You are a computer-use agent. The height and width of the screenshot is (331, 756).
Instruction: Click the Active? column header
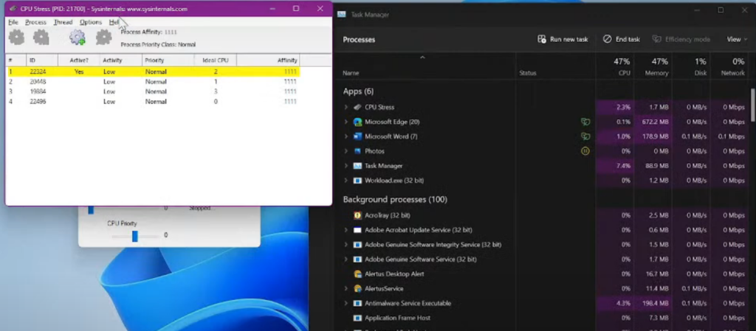79,60
